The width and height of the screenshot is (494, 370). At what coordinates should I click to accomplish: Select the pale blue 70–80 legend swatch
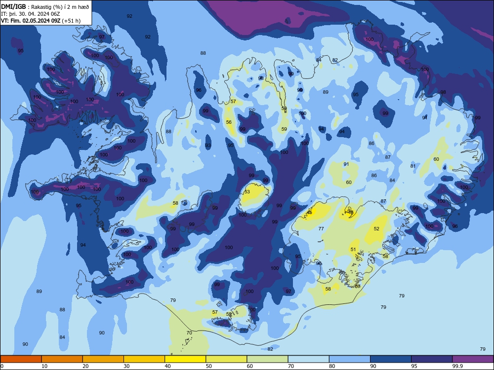[309, 359]
